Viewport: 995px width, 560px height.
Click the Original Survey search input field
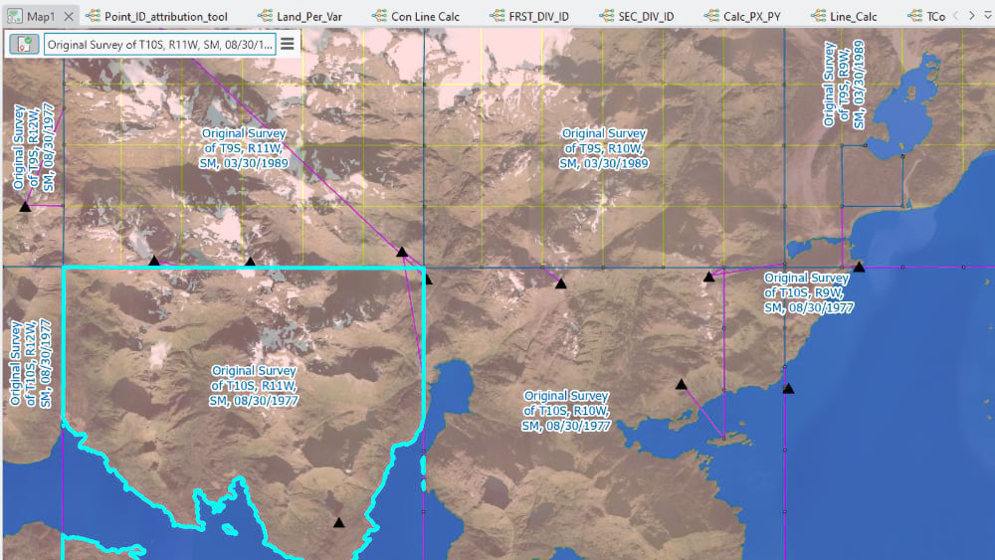tap(160, 45)
